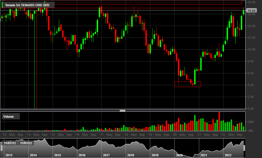
Task: Click the 2.00 price axis label
Action: pyautogui.click(x=251, y=97)
